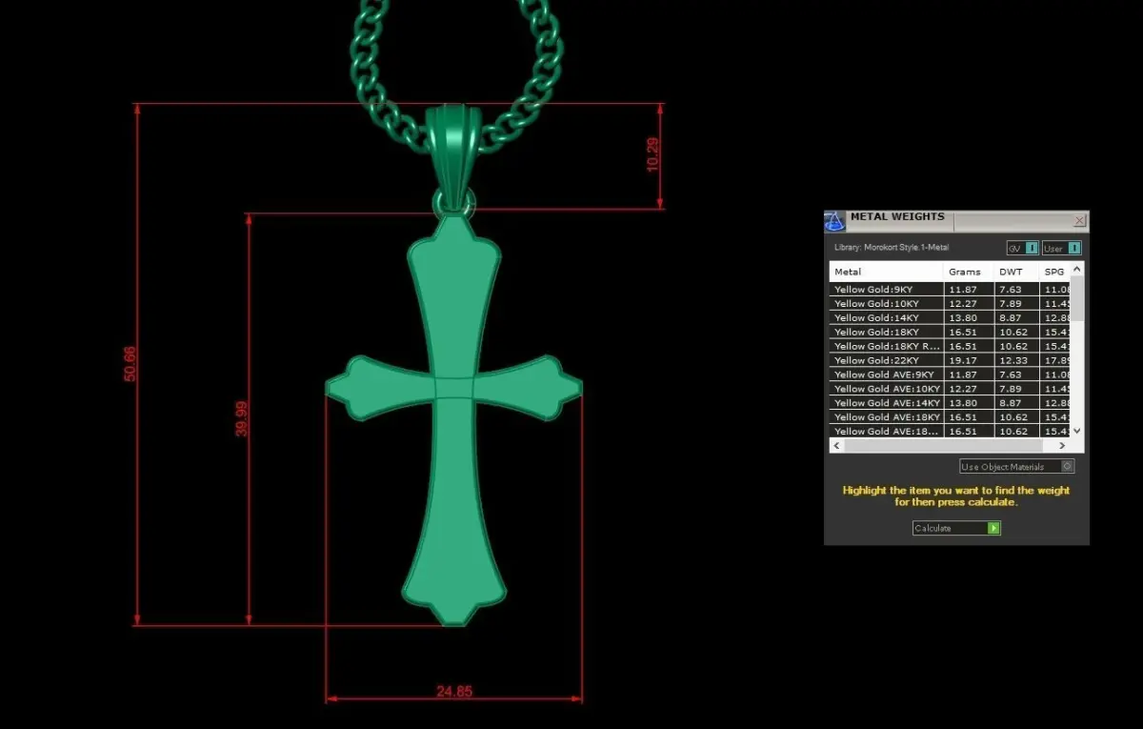Select the Yellow Gold:22KY row
This screenshot has width=1143, height=729.
click(x=950, y=360)
